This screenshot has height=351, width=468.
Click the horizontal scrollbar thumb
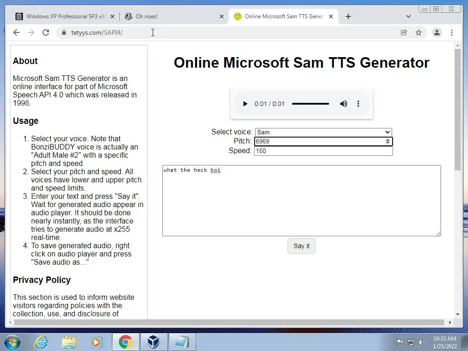229,322
